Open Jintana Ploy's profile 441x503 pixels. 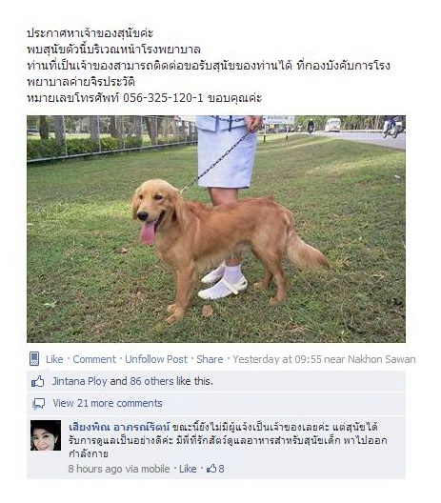point(80,381)
